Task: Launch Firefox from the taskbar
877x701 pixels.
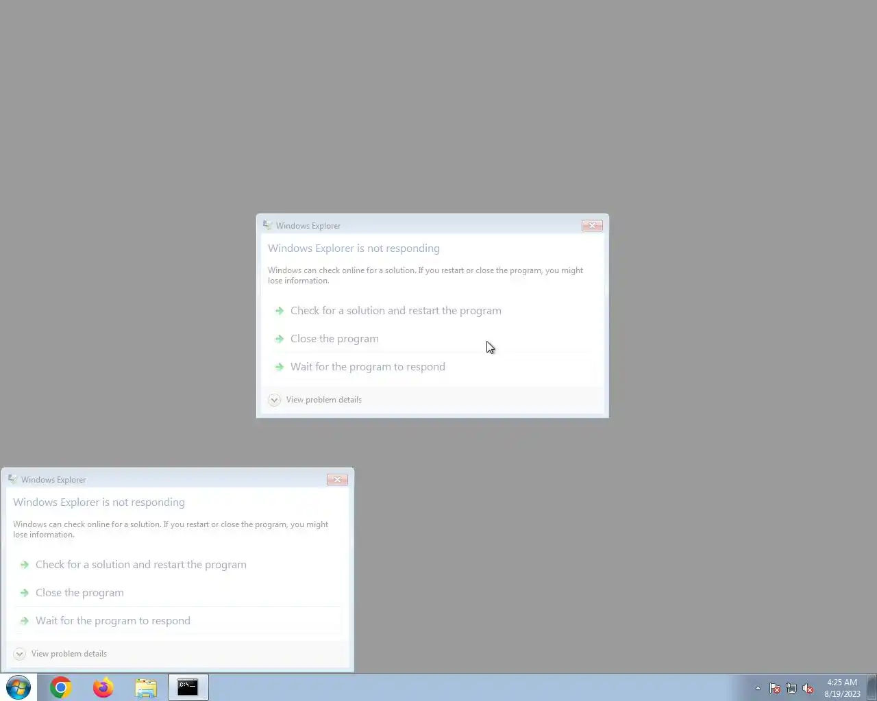Action: (x=103, y=687)
